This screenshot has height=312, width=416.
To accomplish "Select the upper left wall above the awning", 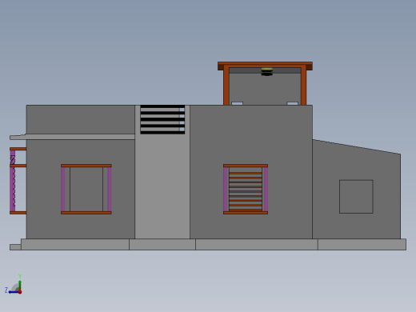I will coord(81,119).
